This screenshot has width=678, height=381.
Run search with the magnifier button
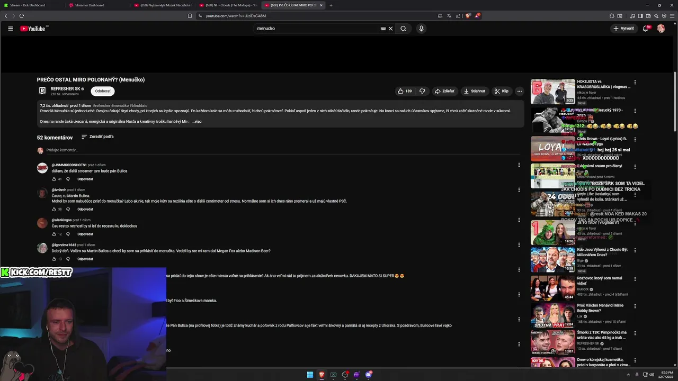[403, 29]
